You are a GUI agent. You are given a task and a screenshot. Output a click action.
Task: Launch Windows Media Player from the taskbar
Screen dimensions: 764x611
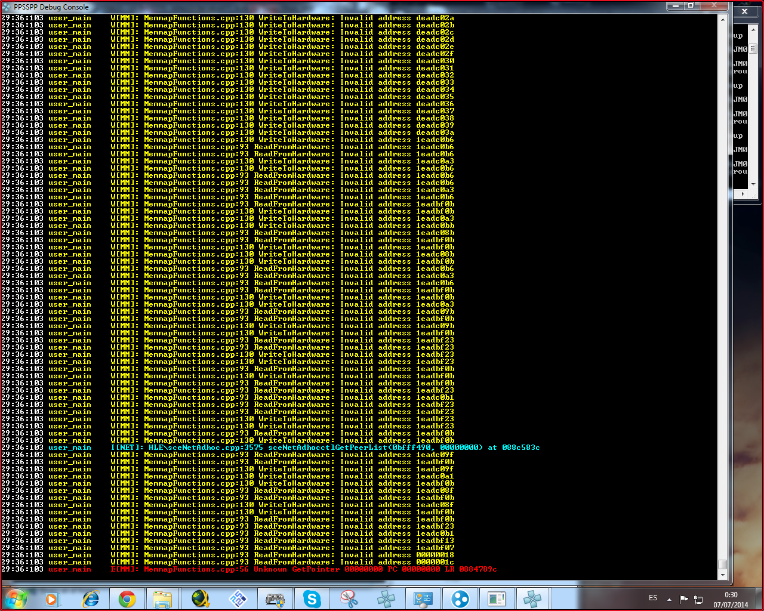tap(53, 598)
